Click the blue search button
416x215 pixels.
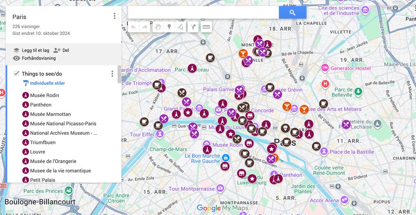pyautogui.click(x=292, y=13)
